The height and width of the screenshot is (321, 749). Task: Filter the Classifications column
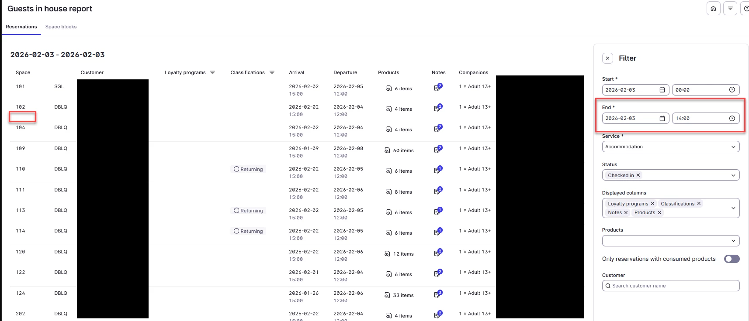click(x=272, y=72)
